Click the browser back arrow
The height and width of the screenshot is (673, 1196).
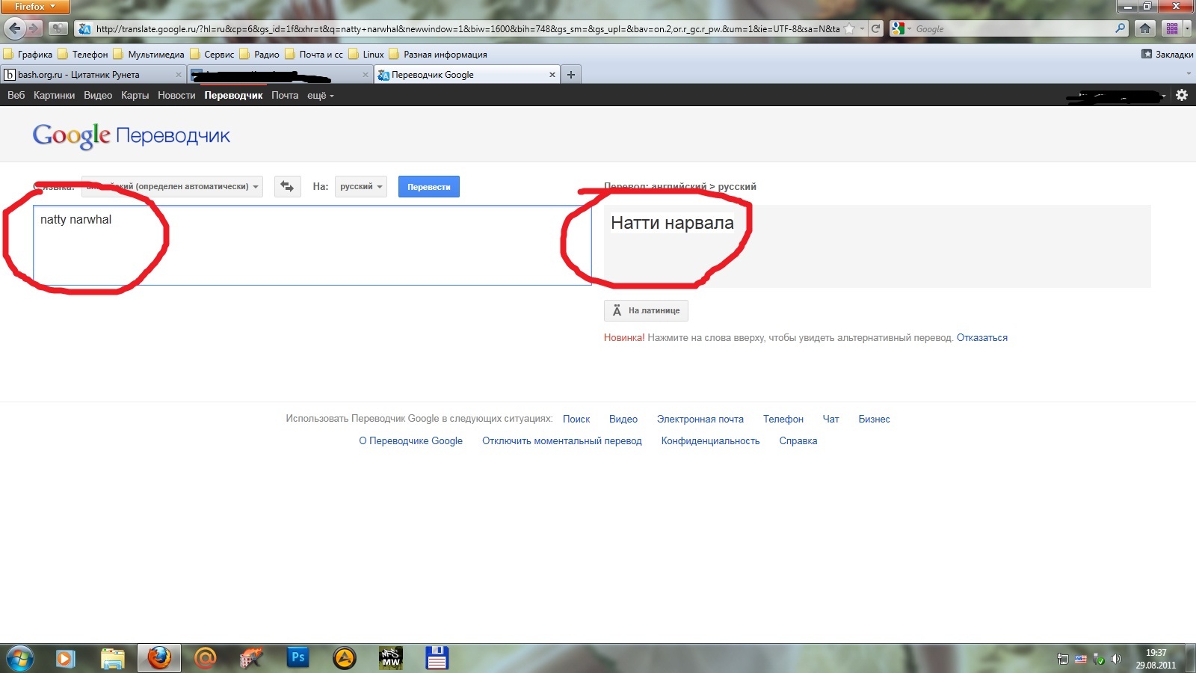(x=15, y=28)
